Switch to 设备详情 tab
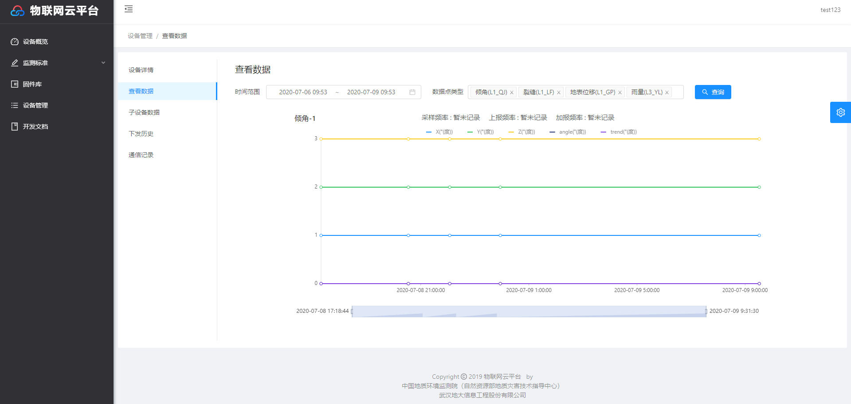The image size is (851, 404). (167, 70)
